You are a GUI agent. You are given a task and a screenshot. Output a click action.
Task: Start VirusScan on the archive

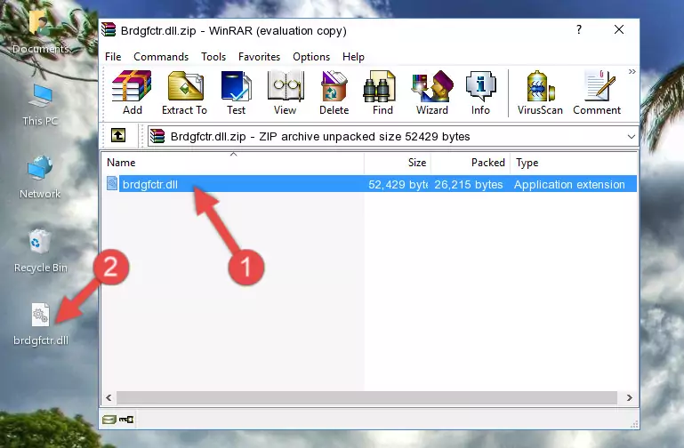540,92
